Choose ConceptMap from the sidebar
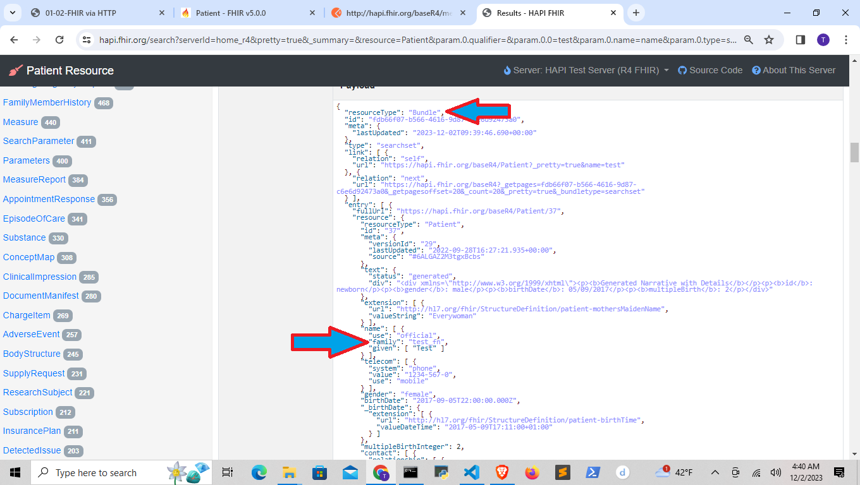860x485 pixels. point(28,257)
